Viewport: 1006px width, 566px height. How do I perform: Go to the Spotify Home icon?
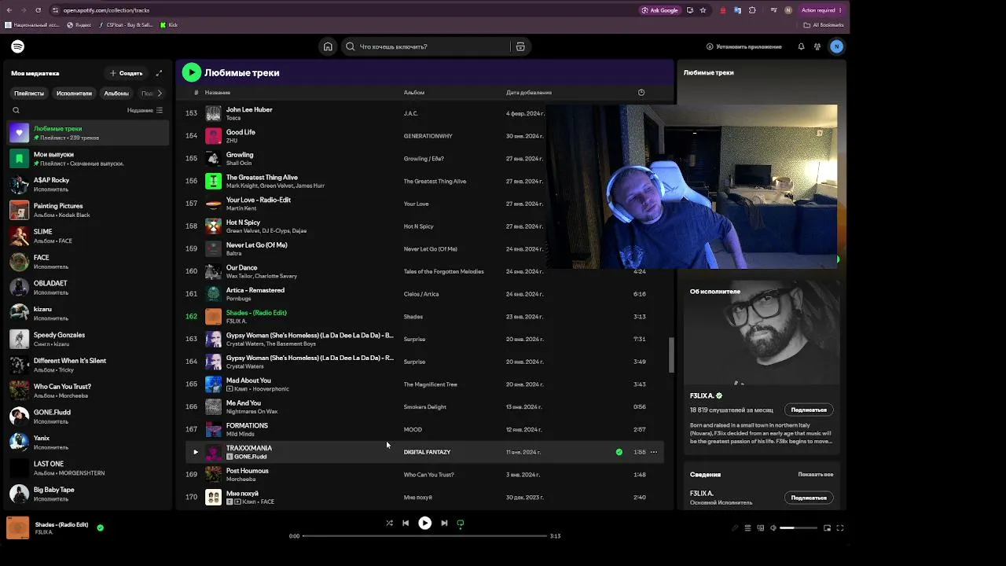click(x=328, y=46)
